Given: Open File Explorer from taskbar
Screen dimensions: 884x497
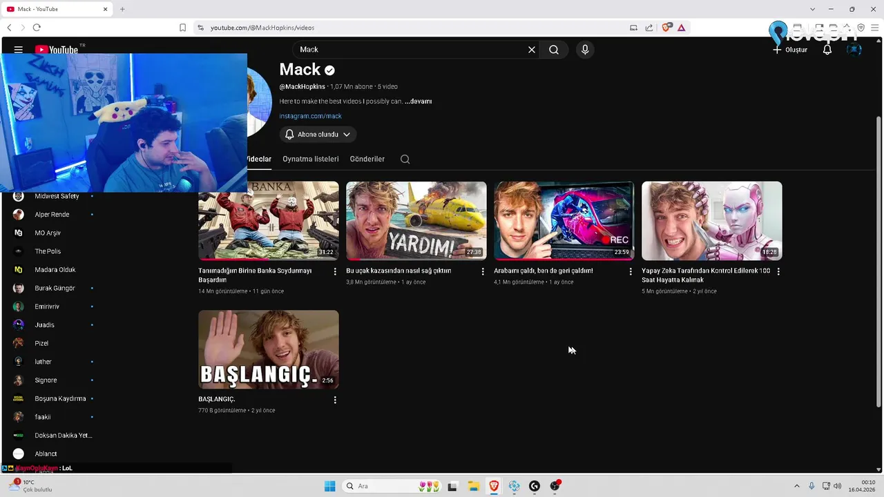Looking at the screenshot, I should 473,486.
